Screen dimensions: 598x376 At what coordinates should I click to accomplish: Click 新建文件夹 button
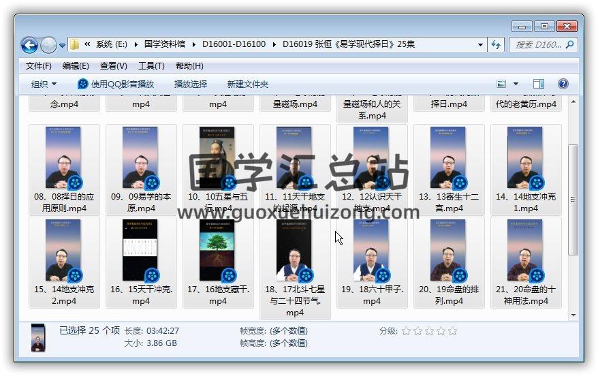(247, 84)
